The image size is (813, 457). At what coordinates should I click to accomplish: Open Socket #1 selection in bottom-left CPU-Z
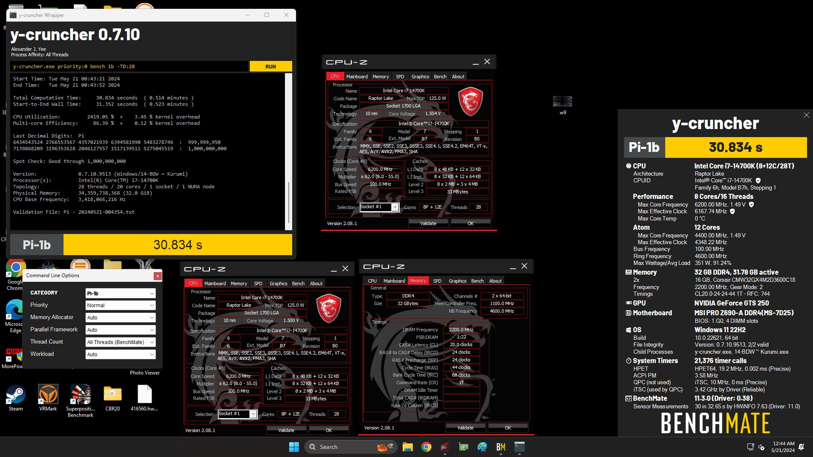tap(238, 414)
